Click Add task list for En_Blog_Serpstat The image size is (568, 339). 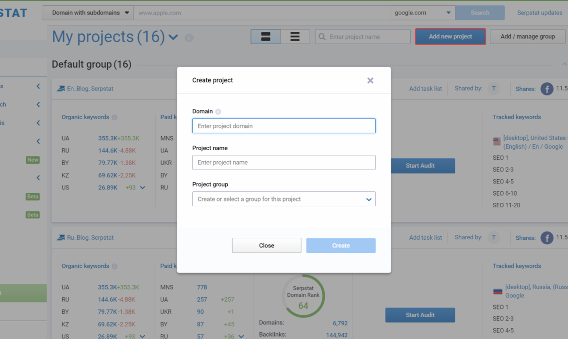coord(425,89)
